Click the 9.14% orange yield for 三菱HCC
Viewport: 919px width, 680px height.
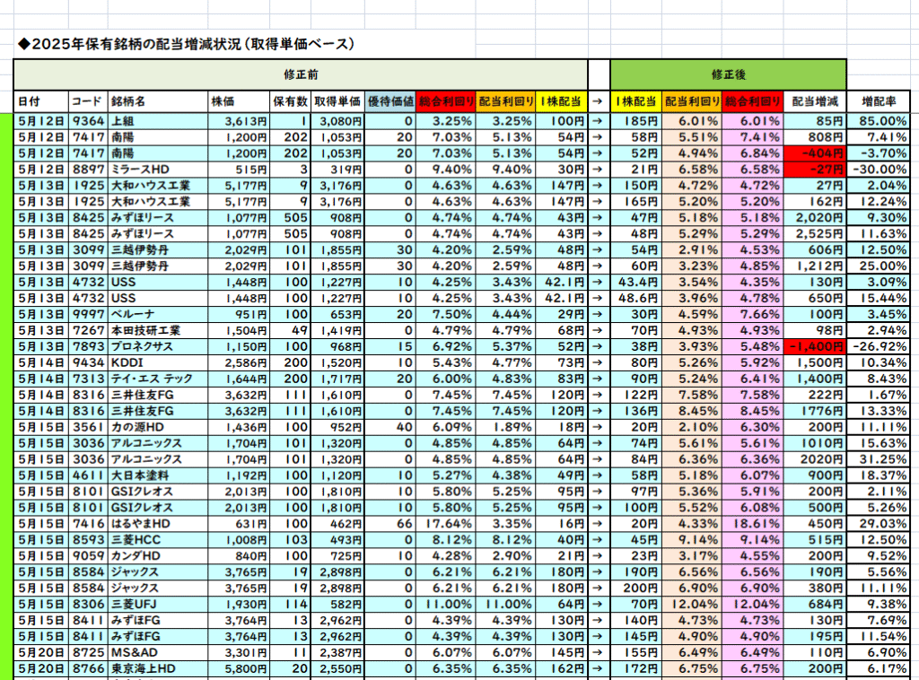[x=692, y=540]
